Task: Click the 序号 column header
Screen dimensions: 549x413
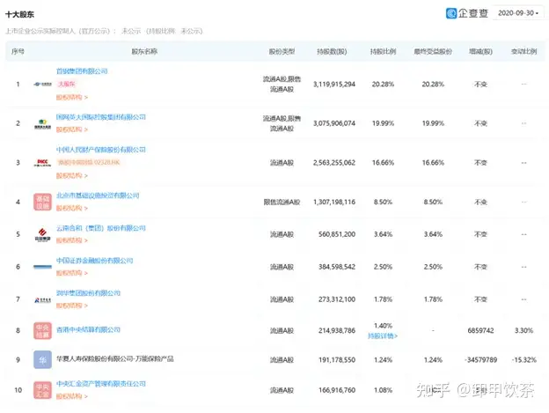Action: (18, 51)
